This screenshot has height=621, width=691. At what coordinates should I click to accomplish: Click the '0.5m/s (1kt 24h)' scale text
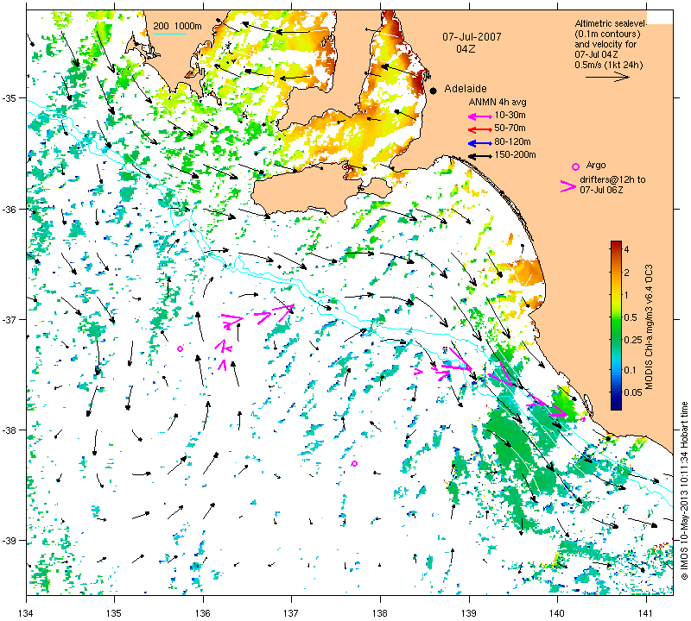point(609,65)
